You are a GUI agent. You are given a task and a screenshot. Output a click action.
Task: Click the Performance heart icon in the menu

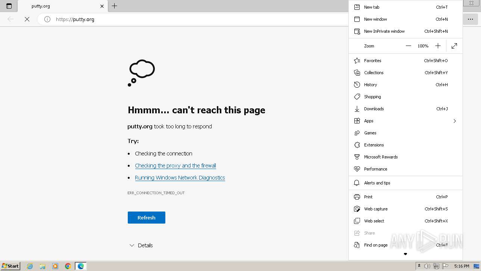(x=357, y=169)
